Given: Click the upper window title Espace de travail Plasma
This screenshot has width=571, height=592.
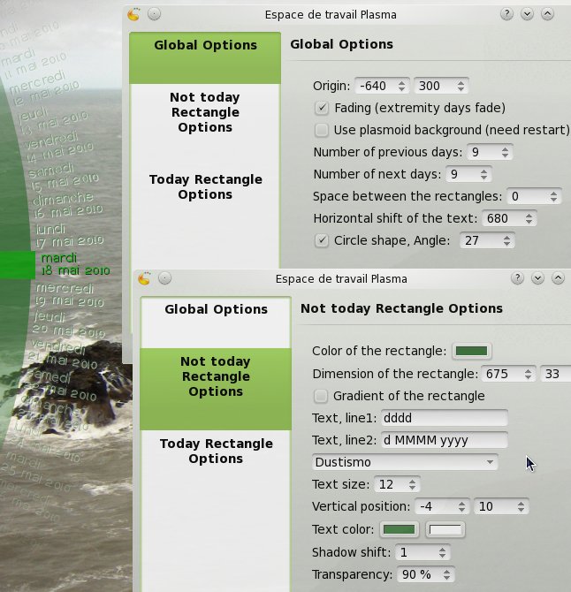Looking at the screenshot, I should (331, 15).
